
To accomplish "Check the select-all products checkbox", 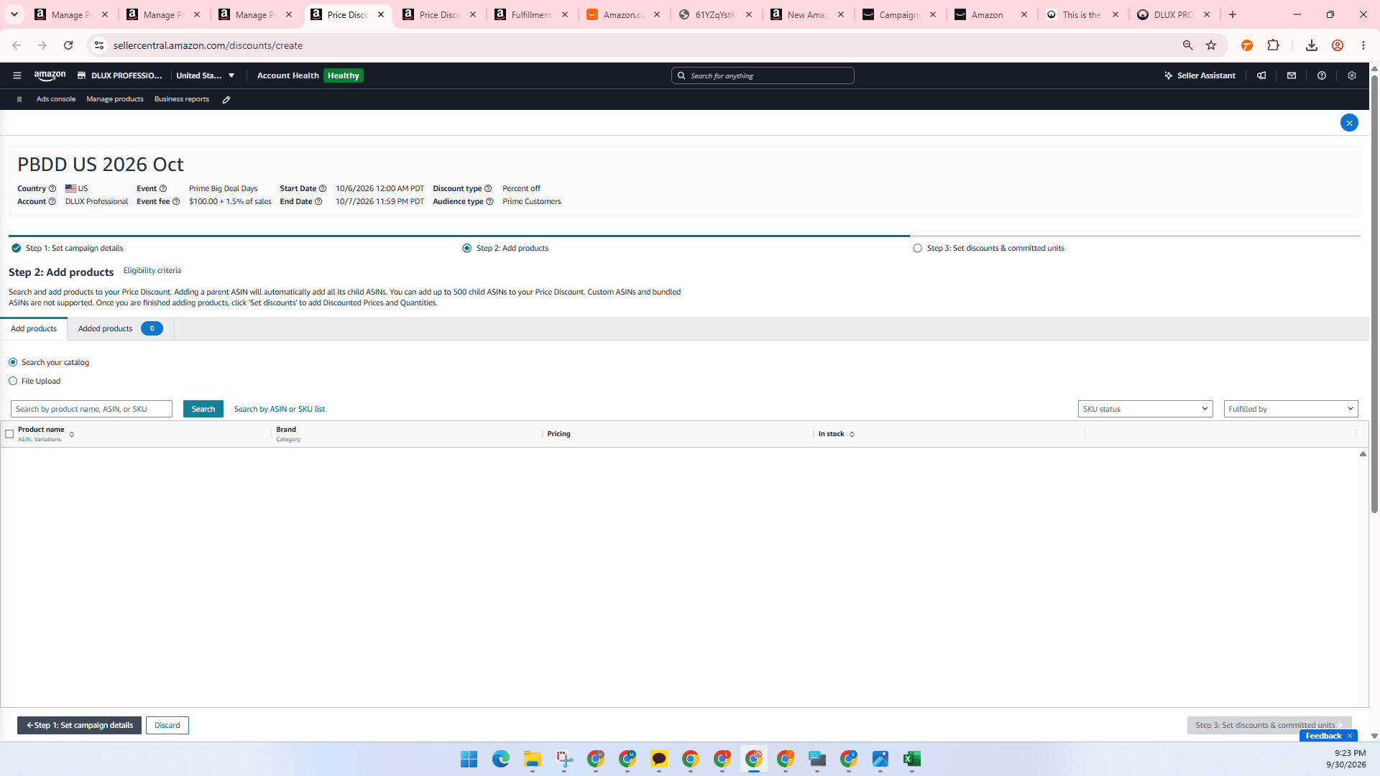I will pyautogui.click(x=9, y=434).
